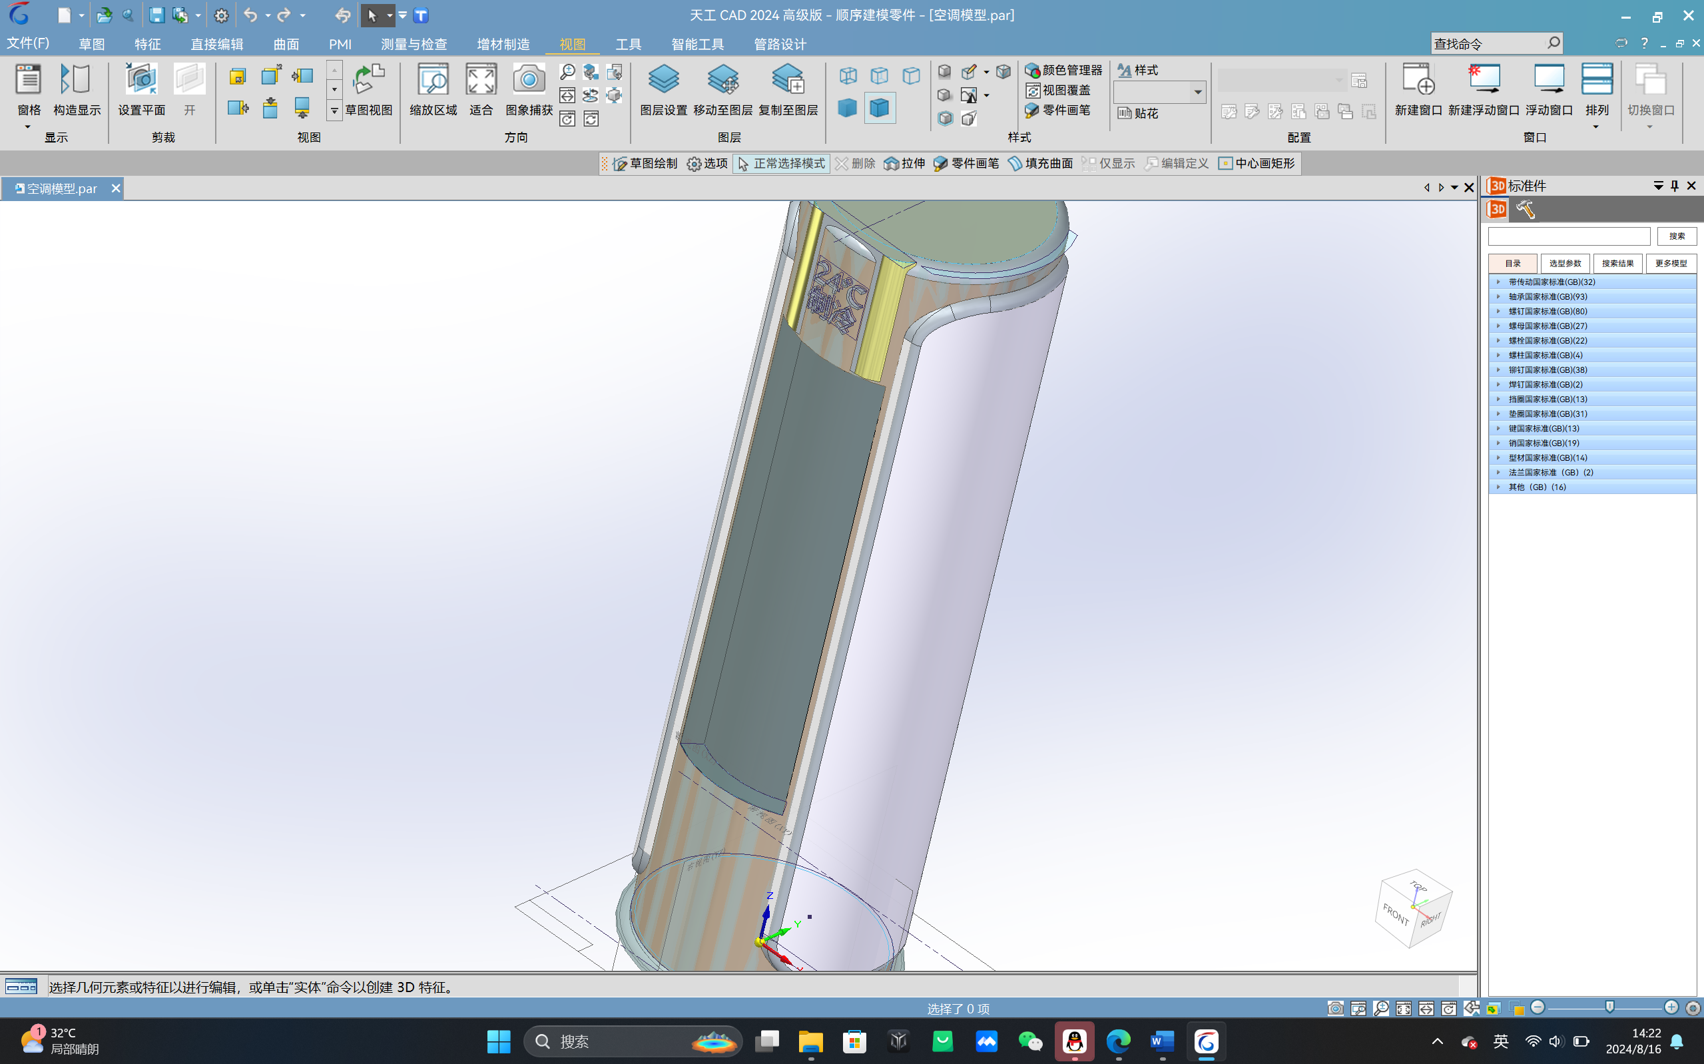
Task: Open the 草图视图 sketch view command
Action: [369, 90]
